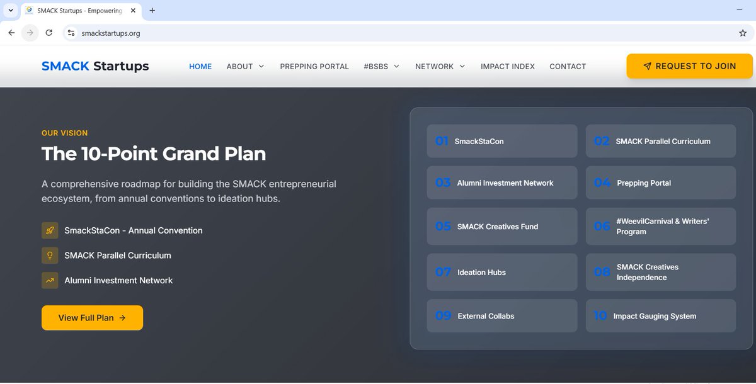
Task: Click the REQUEST TO JOIN button
Action: coord(690,66)
